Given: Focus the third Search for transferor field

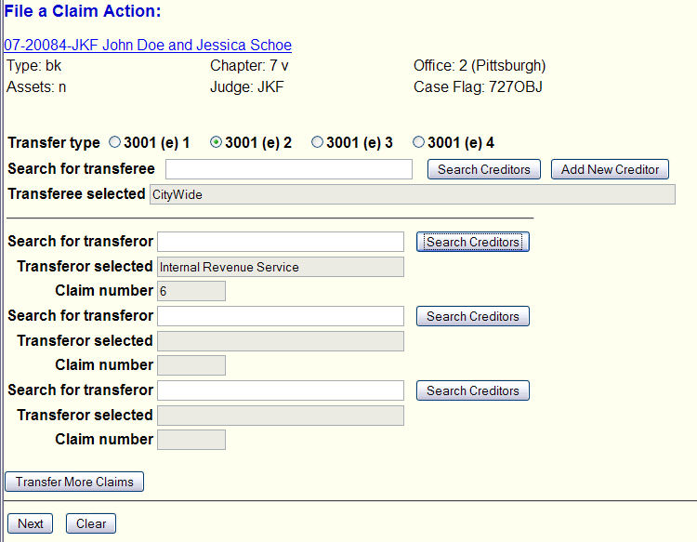Looking at the screenshot, I should point(281,390).
